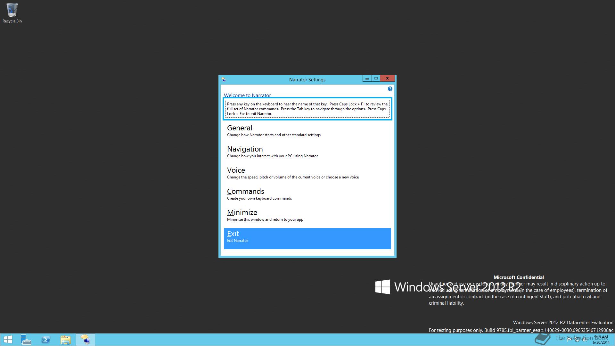
Task: Launch Server Manager from taskbar
Action: [26, 340]
